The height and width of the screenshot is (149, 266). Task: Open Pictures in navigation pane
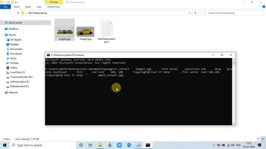(x=14, y=63)
